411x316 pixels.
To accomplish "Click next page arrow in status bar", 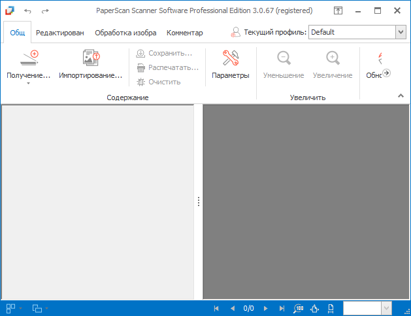I will pos(266,308).
